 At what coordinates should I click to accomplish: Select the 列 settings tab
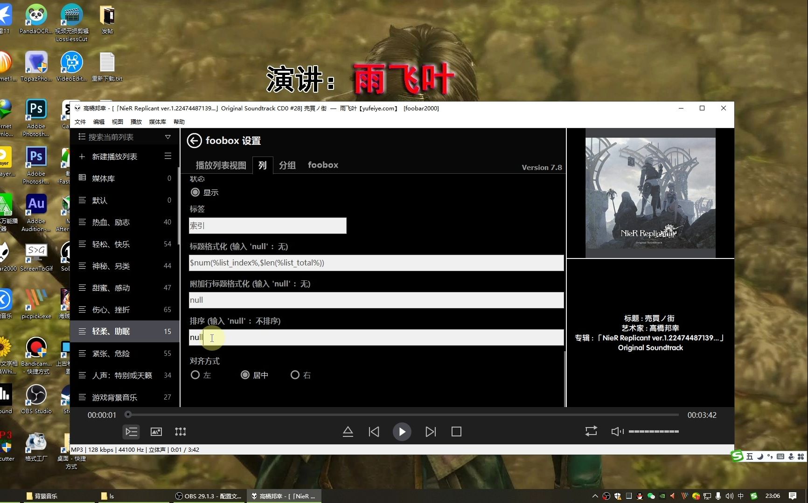click(263, 165)
